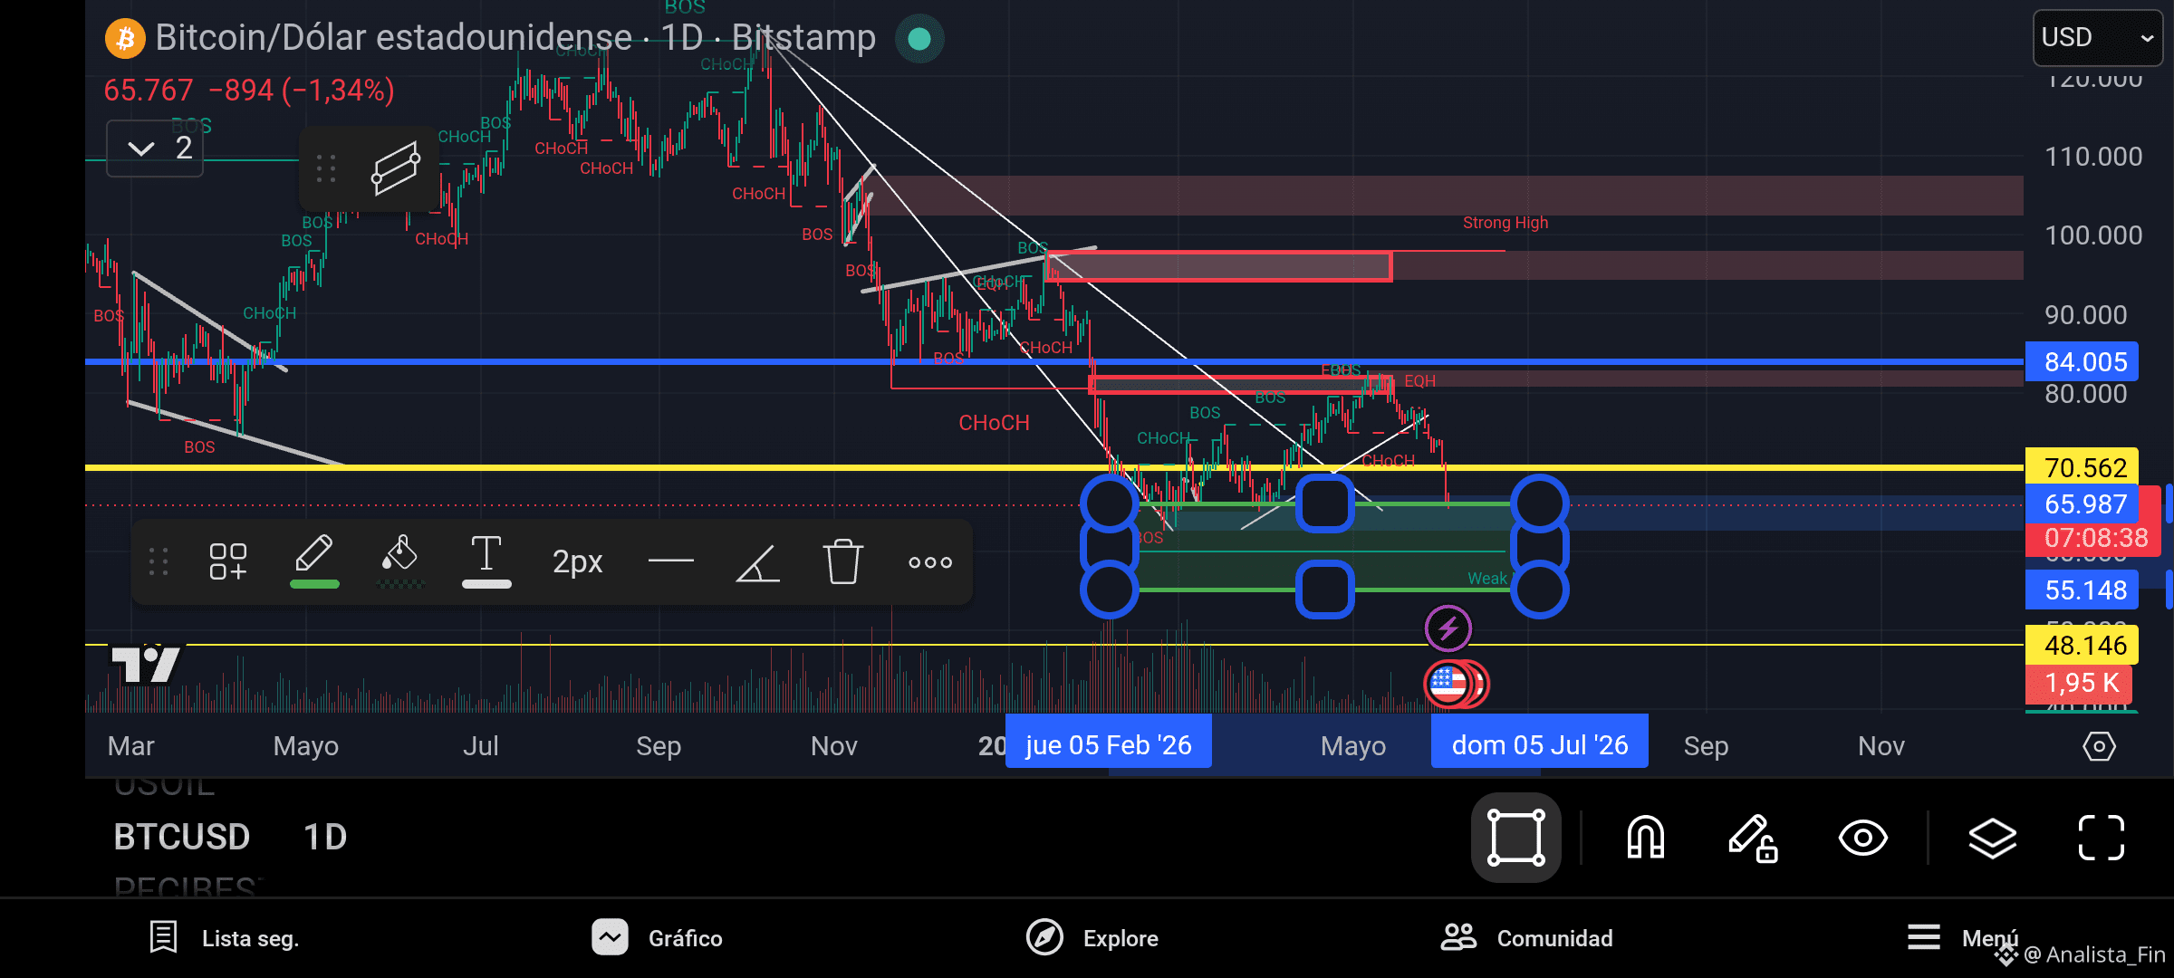Delete the drawing with trash icon
The height and width of the screenshot is (978, 2174).
tap(842, 561)
